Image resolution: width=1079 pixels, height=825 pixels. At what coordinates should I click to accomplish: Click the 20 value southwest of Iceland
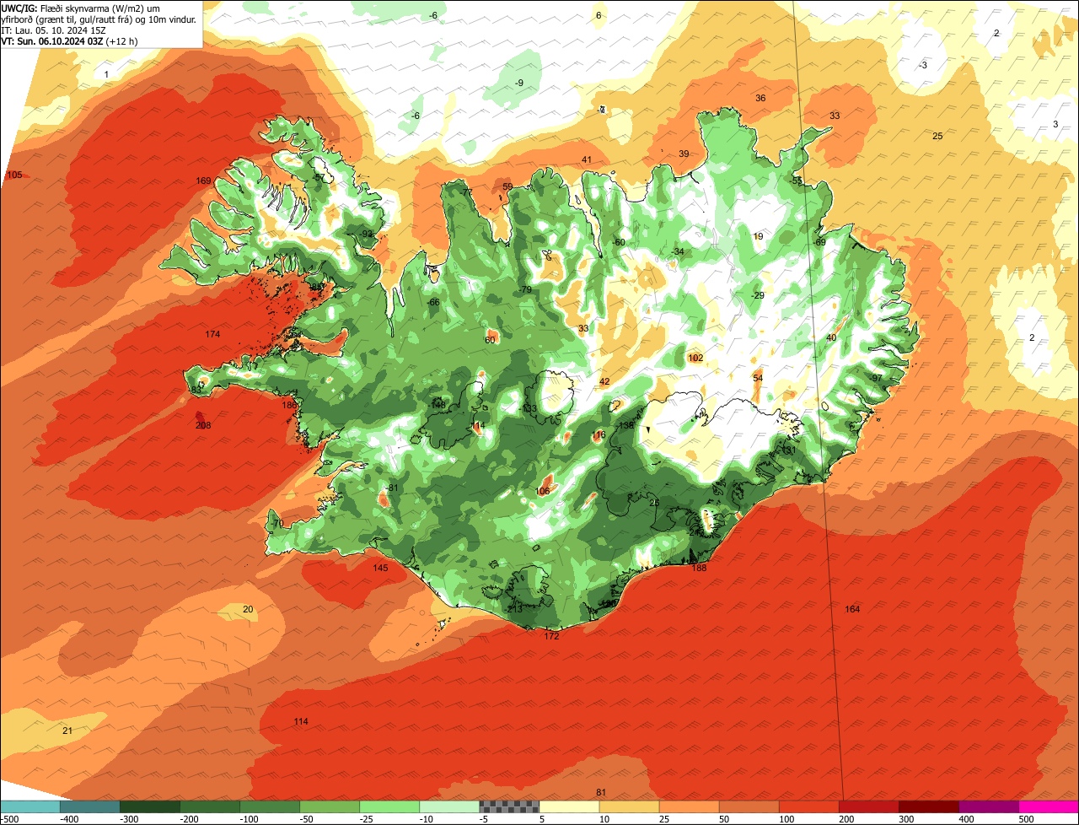tap(248, 609)
